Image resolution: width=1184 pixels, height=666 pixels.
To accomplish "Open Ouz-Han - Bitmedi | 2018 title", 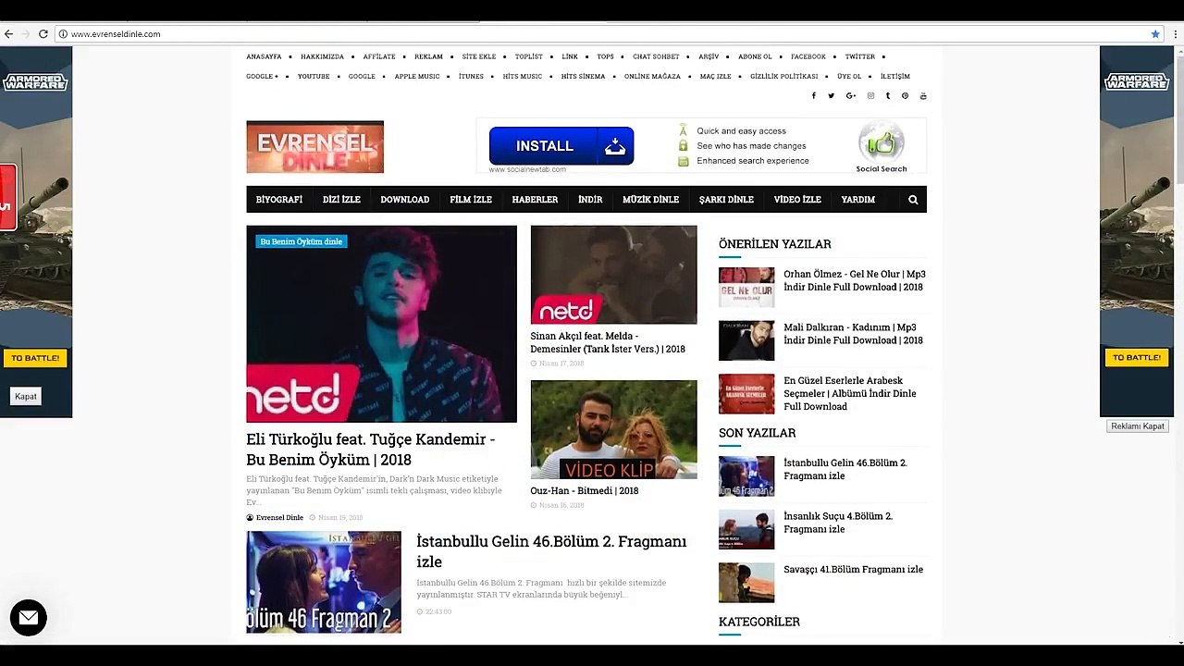I will (x=585, y=491).
